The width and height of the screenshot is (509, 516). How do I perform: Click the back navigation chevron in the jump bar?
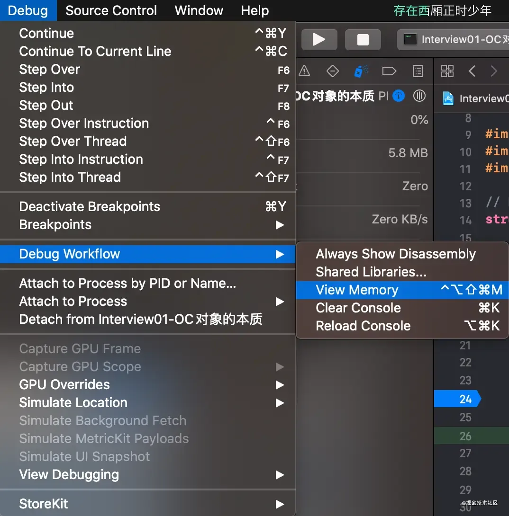pos(472,71)
